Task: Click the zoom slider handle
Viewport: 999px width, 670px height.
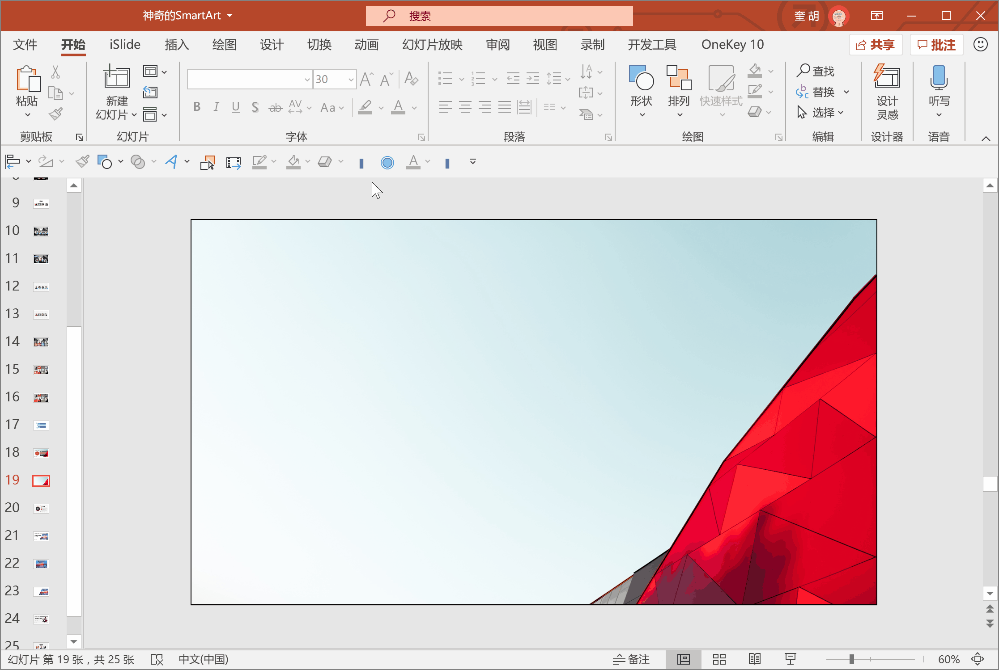Action: pyautogui.click(x=852, y=659)
